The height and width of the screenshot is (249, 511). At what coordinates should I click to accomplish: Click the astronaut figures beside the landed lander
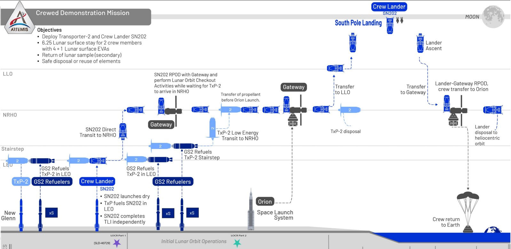click(399, 20)
